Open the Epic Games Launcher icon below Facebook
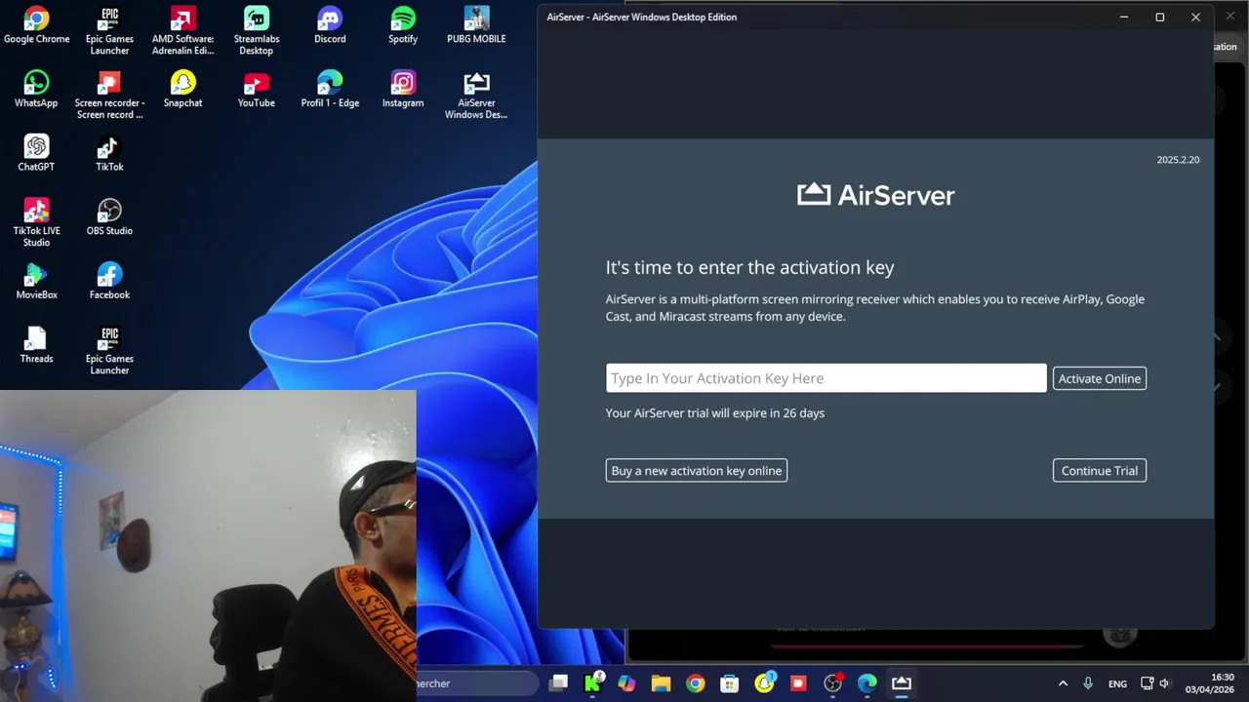Image resolution: width=1249 pixels, height=702 pixels. [x=109, y=351]
